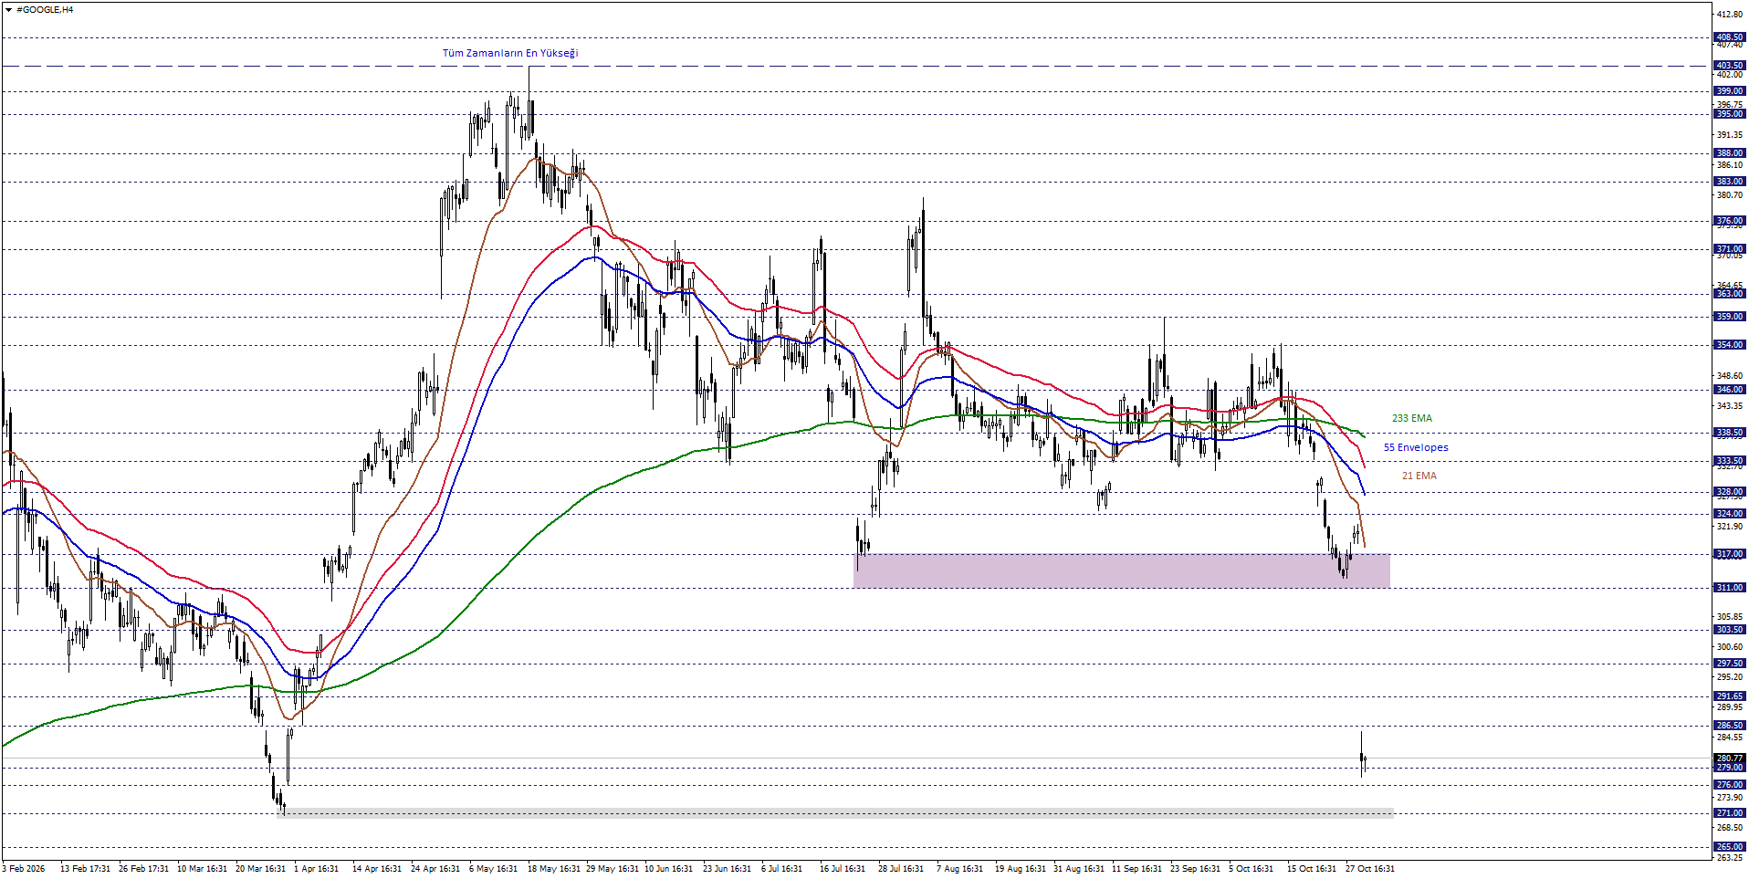Screen dimensions: 1749x879
Task: Click the current price tag 280.77
Action: (1729, 759)
